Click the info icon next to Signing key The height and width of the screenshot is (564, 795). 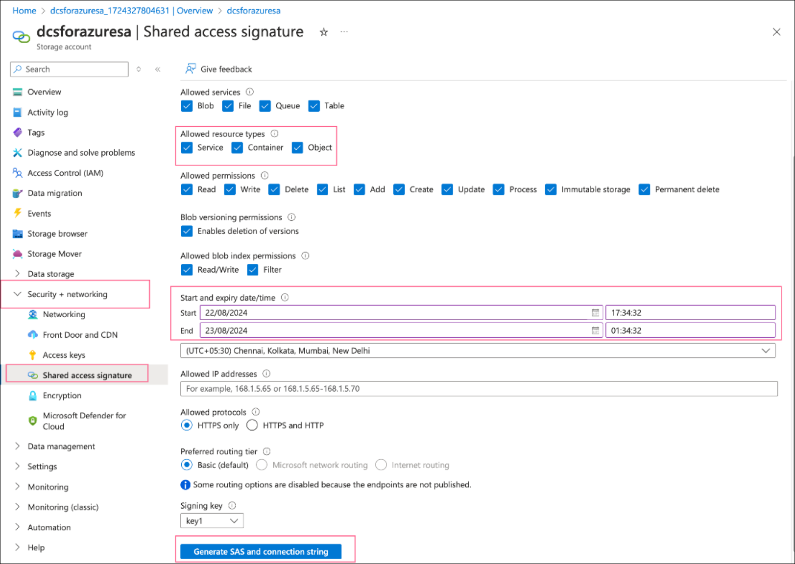(x=232, y=506)
